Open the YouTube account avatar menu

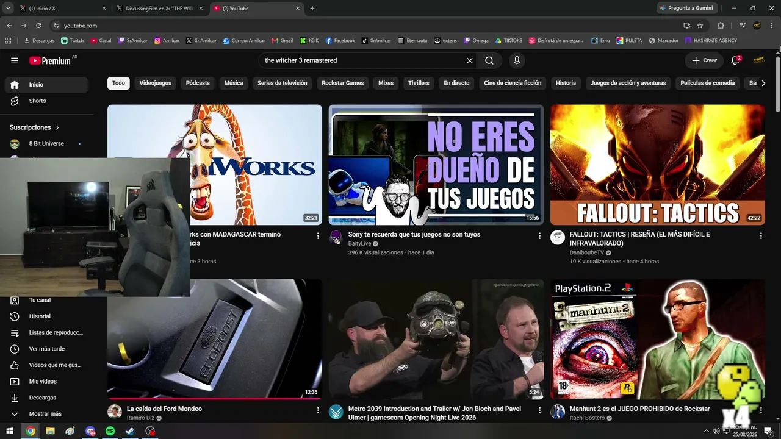click(759, 60)
